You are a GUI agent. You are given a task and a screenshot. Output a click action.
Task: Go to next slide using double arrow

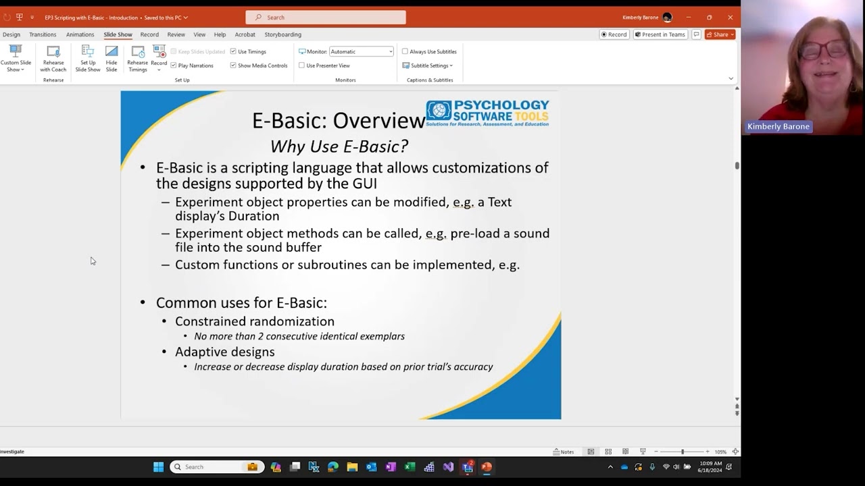[737, 413]
